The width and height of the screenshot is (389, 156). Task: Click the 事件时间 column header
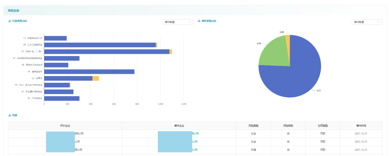[x=361, y=126]
